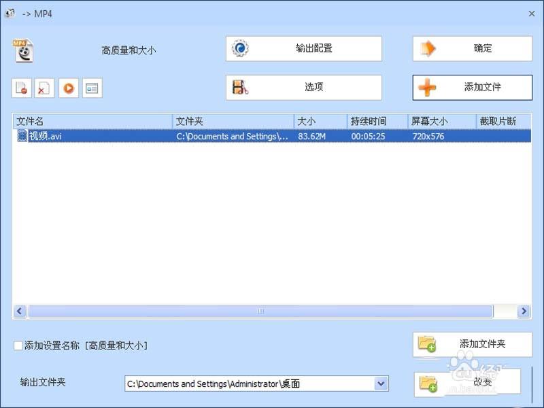
Task: Enable the 添加设置名称 checkbox
Action: pyautogui.click(x=17, y=346)
